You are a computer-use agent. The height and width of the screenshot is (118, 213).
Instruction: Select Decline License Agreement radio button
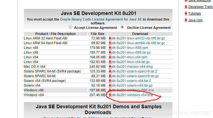tap(122, 27)
